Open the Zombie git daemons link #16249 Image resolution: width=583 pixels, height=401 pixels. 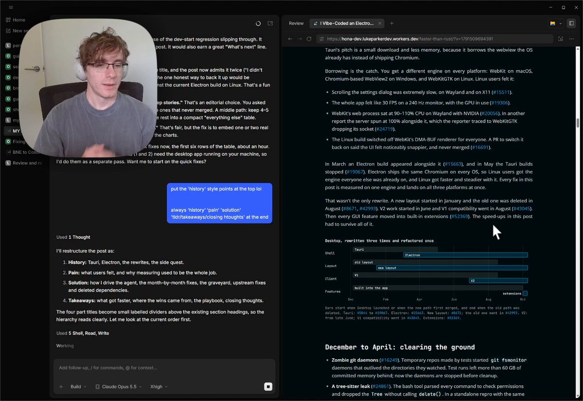[x=389, y=360]
